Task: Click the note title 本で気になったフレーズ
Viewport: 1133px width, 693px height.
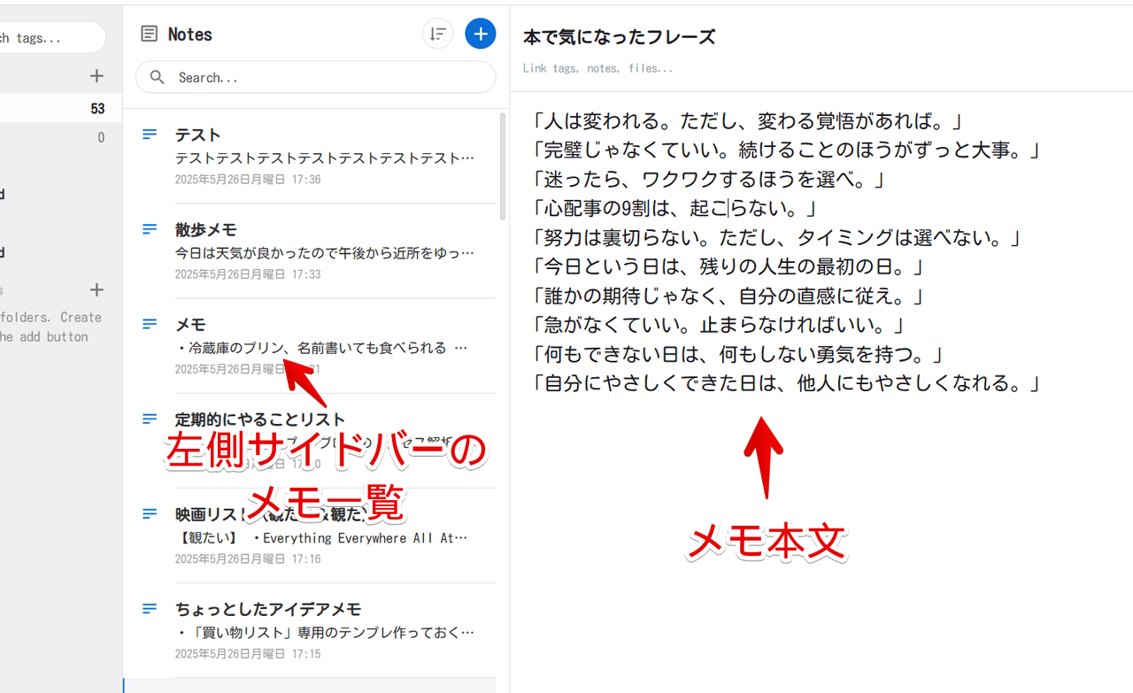Action: pos(619,37)
